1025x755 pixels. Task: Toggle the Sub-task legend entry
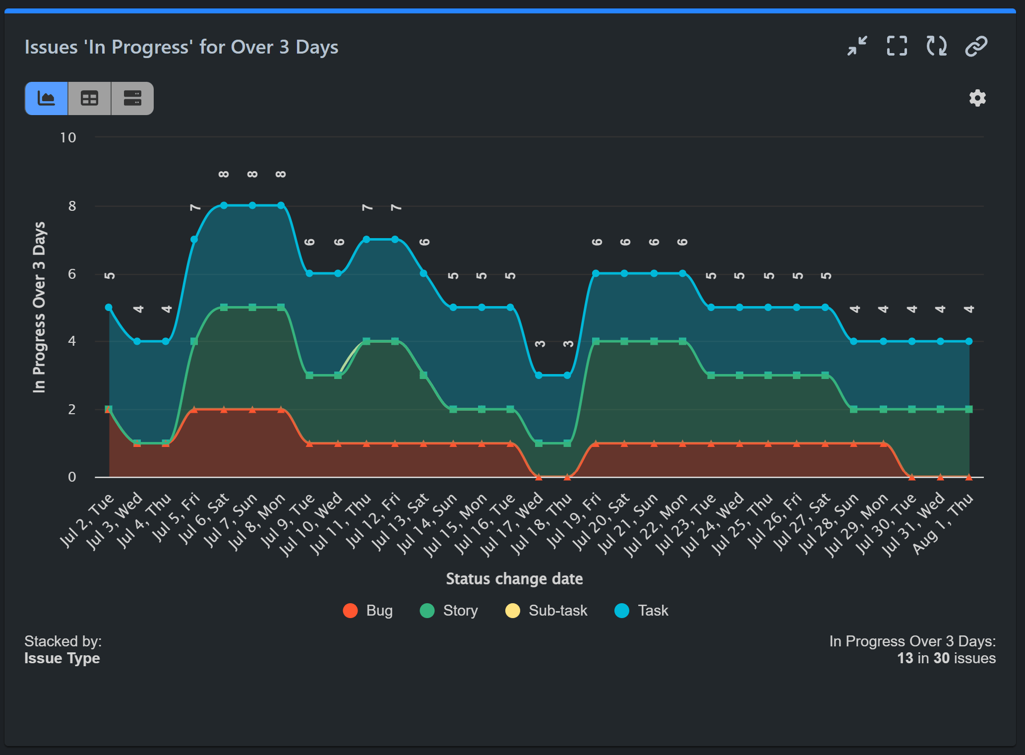(546, 611)
